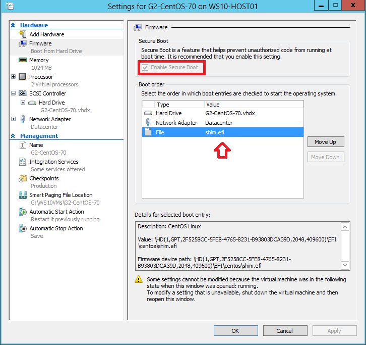Expand the Hard Drive tree node
Screen dimensions: 366x345
23,102
